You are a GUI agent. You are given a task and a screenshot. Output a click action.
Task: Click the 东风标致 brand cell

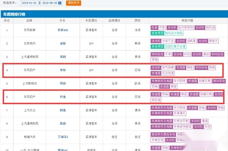(x=30, y=30)
